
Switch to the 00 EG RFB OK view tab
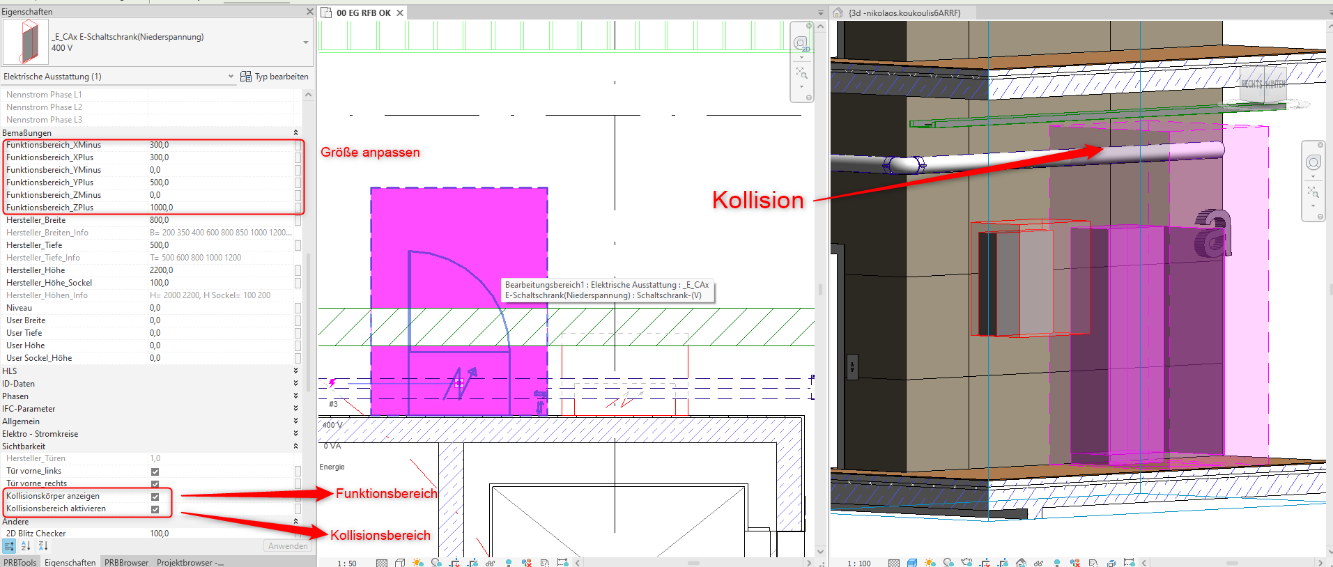pos(363,13)
